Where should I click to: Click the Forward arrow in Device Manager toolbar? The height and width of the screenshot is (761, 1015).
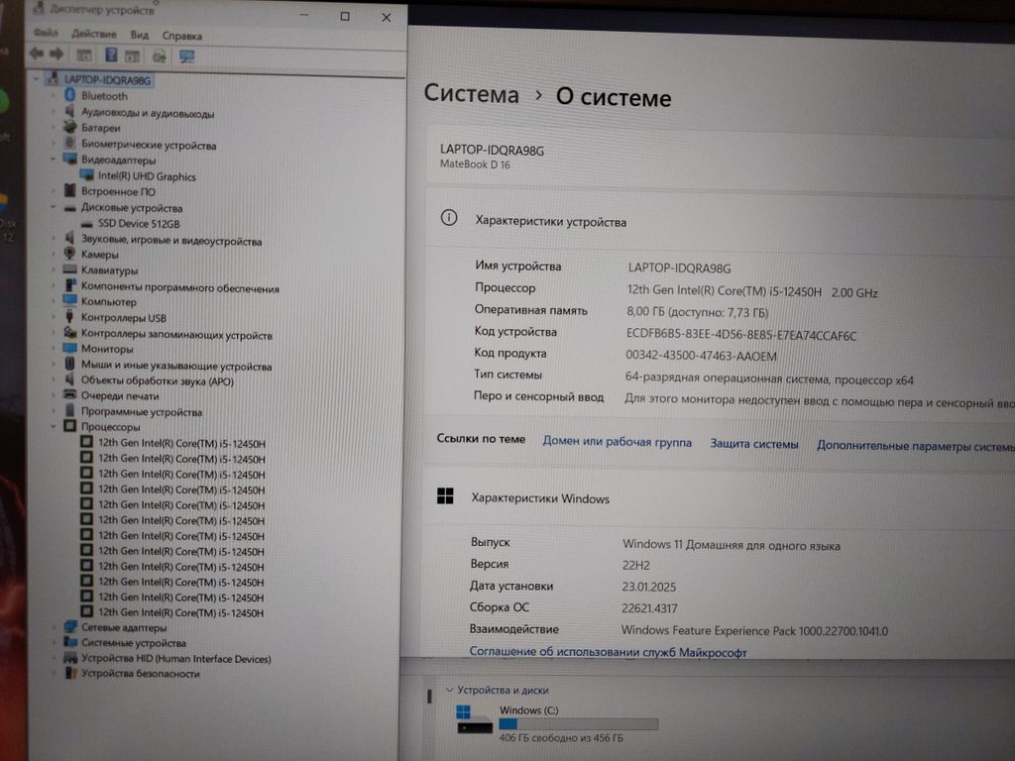56,54
